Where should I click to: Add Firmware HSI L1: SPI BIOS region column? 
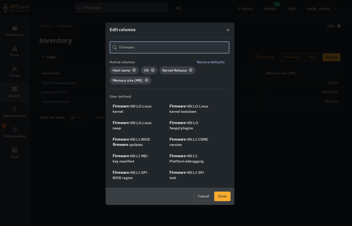(x=130, y=175)
